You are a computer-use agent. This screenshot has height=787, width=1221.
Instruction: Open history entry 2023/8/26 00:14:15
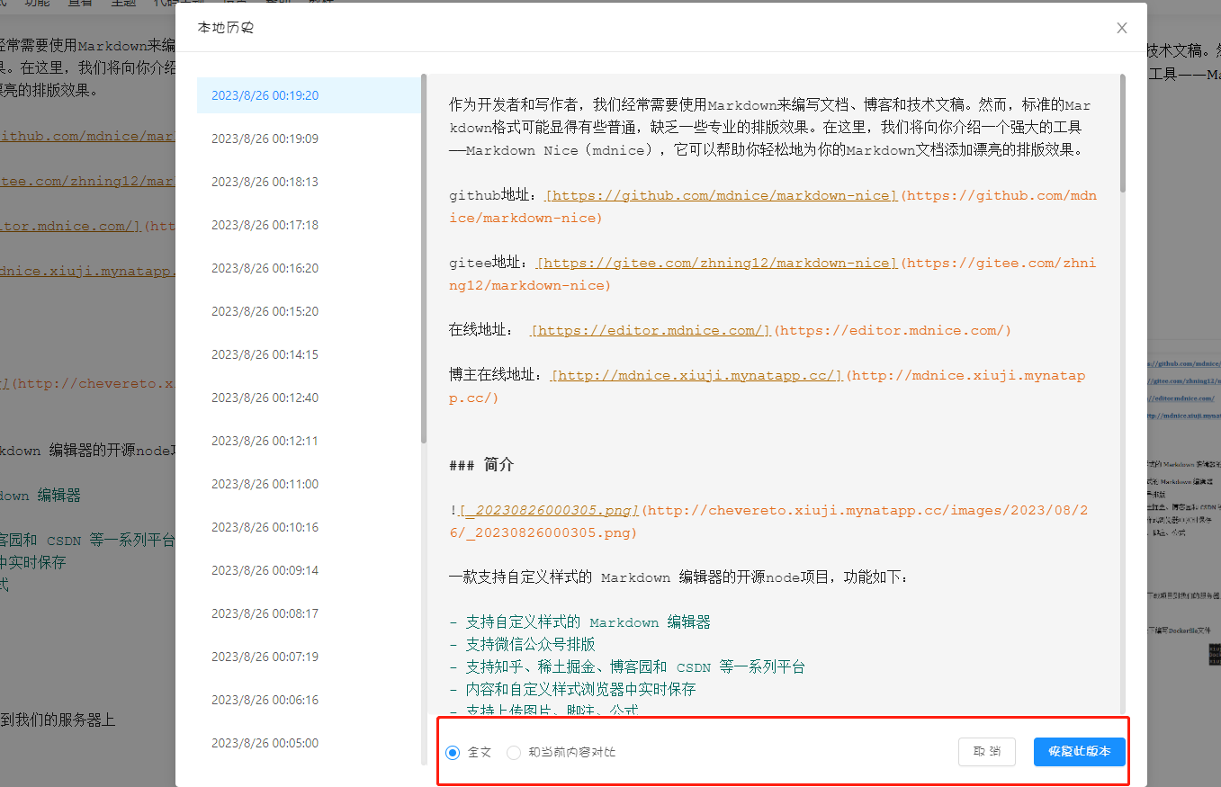coord(309,354)
